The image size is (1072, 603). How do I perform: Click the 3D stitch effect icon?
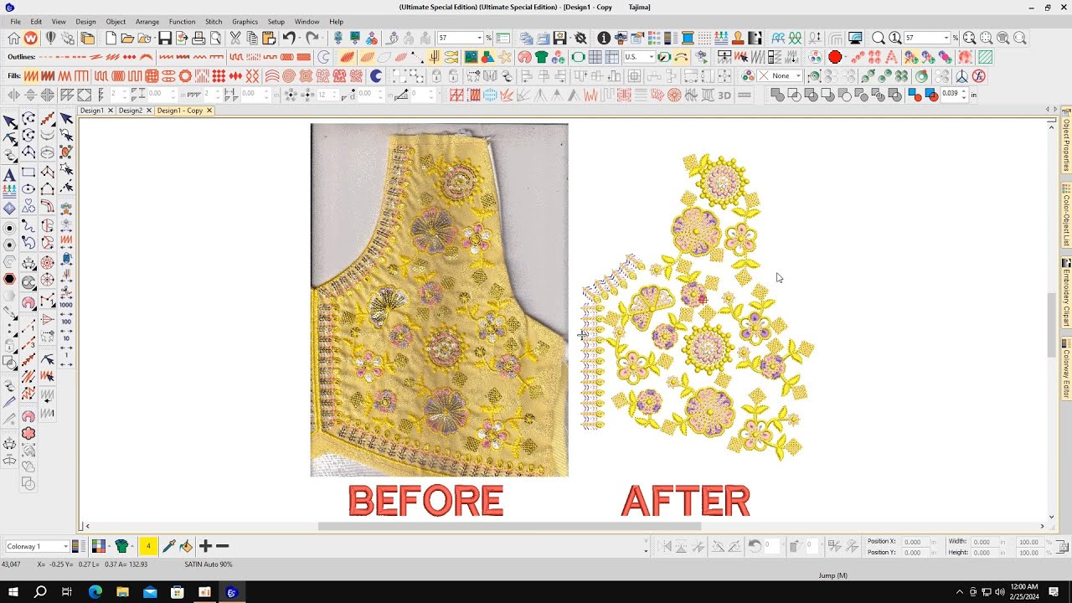pyautogui.click(x=724, y=95)
